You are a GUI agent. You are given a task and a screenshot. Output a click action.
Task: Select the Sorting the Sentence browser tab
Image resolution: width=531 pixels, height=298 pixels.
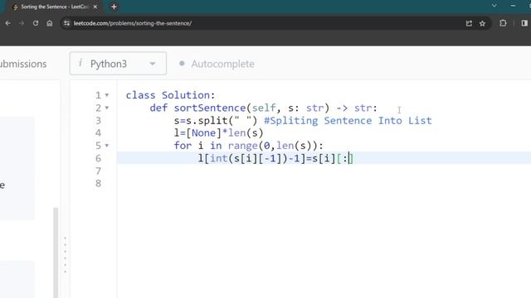pos(54,7)
